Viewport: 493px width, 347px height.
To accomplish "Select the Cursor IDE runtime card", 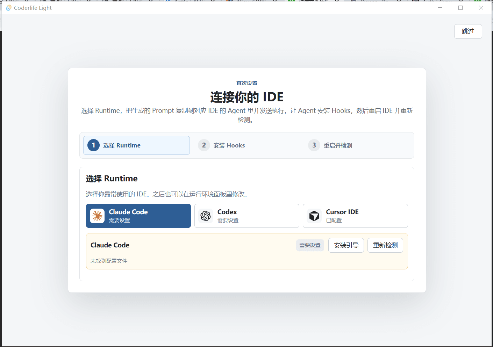I will 355,216.
